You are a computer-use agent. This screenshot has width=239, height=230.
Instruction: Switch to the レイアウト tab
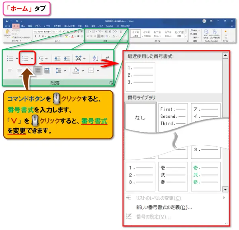(47, 26)
